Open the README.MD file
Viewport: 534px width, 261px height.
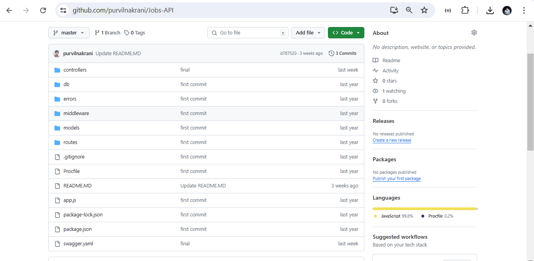[x=78, y=186]
